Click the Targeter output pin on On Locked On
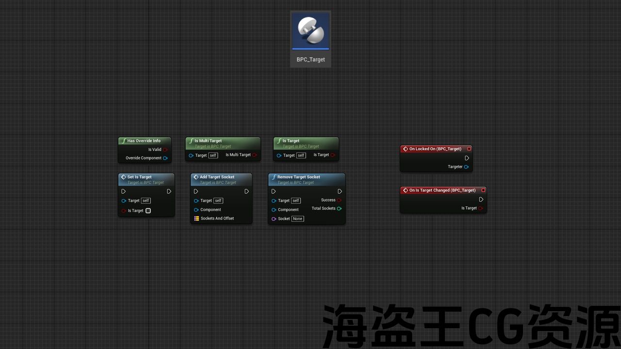The height and width of the screenshot is (349, 621). (466, 167)
